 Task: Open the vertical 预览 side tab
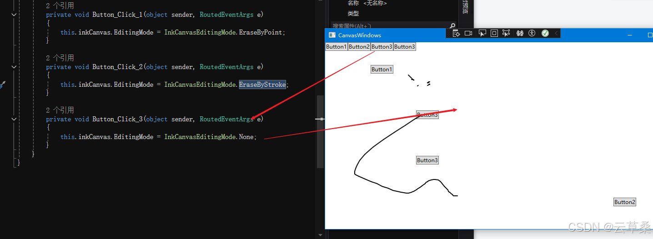point(465,6)
